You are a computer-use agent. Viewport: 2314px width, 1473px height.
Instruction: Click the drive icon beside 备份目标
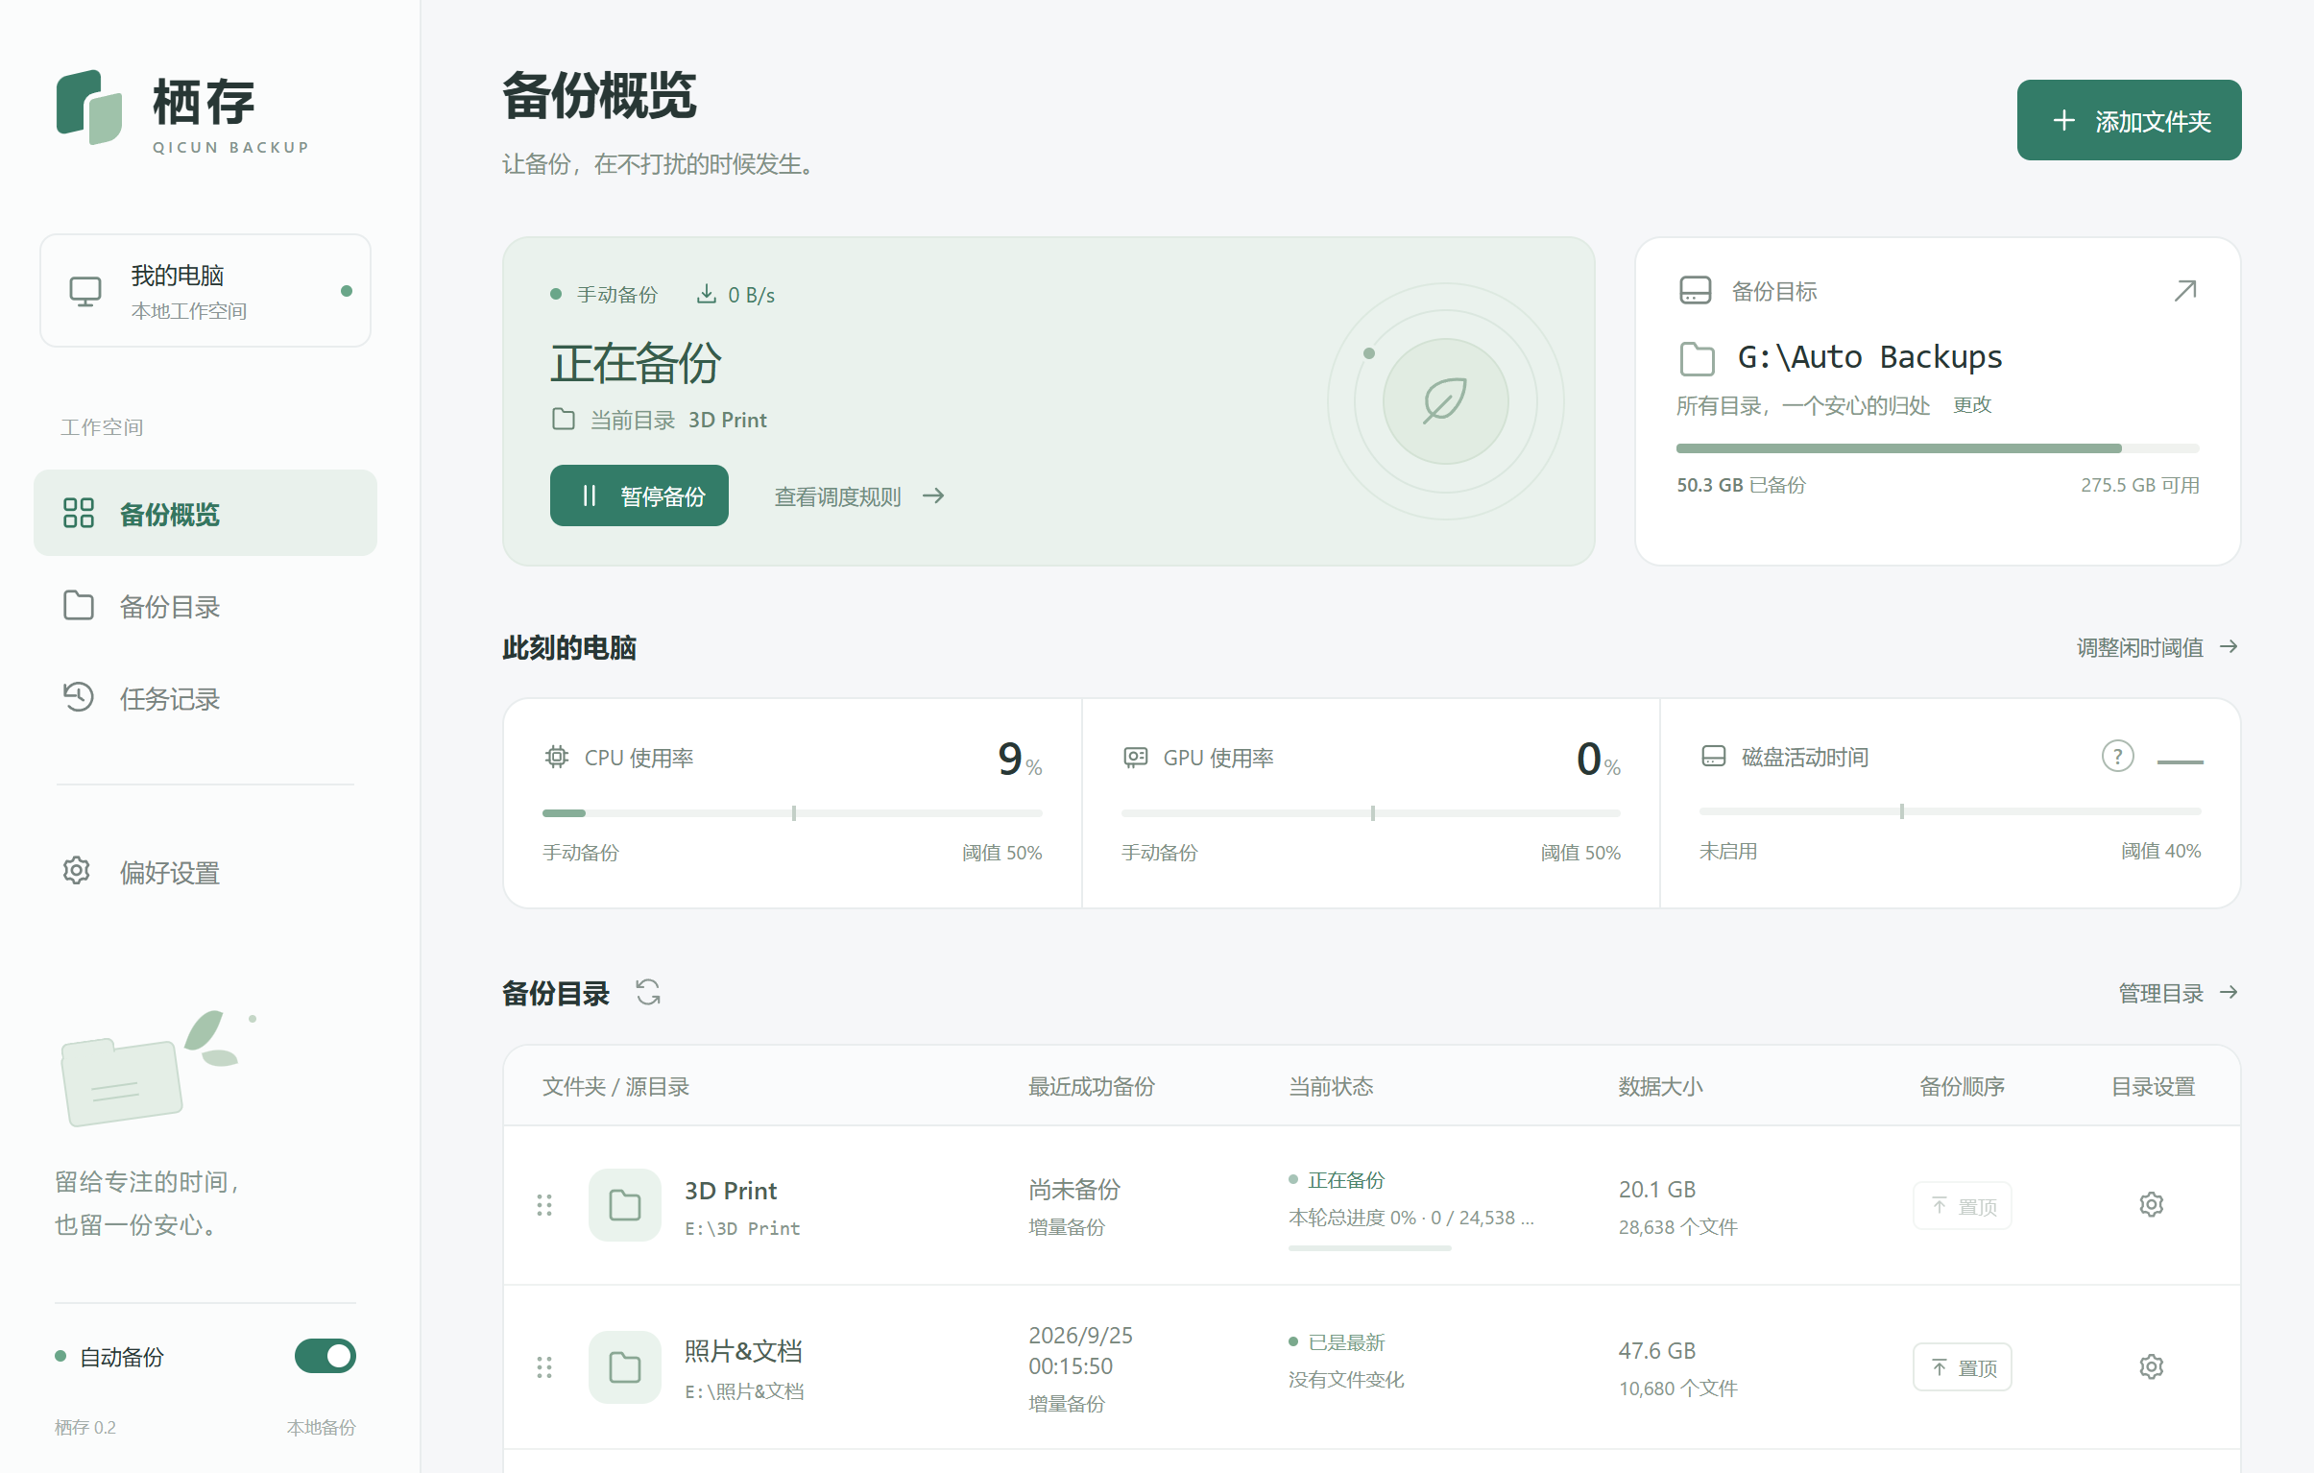point(1695,290)
